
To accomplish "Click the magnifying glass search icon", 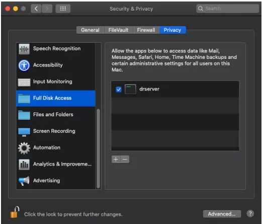I will [201, 9].
